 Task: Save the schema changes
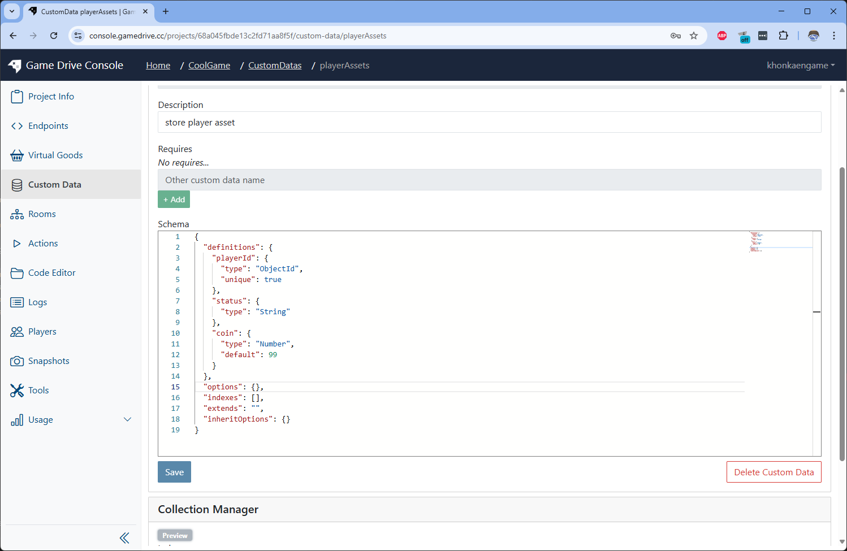pyautogui.click(x=174, y=472)
